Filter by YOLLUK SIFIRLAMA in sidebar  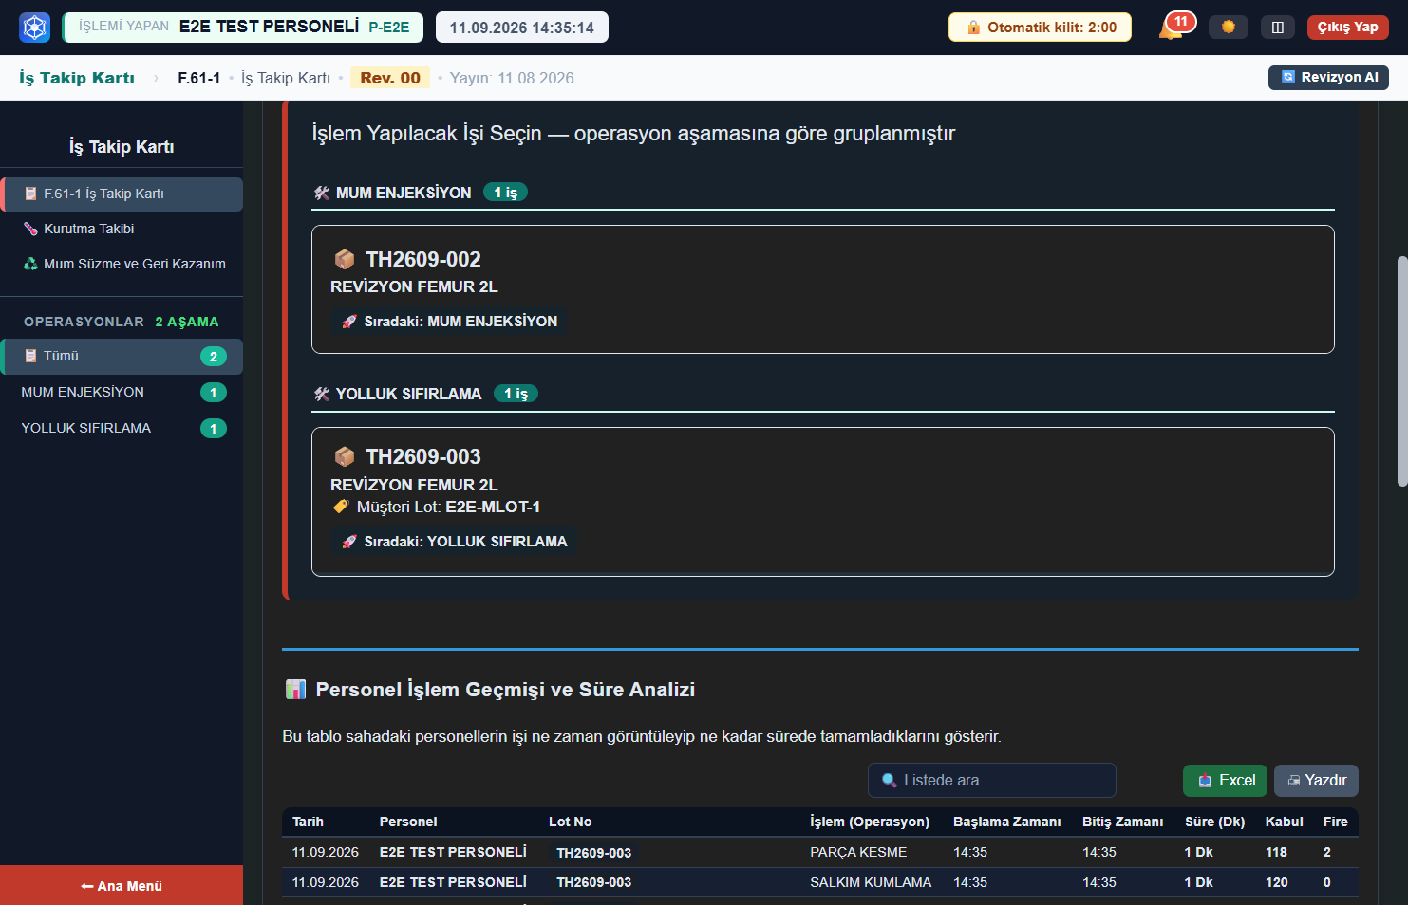coord(122,428)
